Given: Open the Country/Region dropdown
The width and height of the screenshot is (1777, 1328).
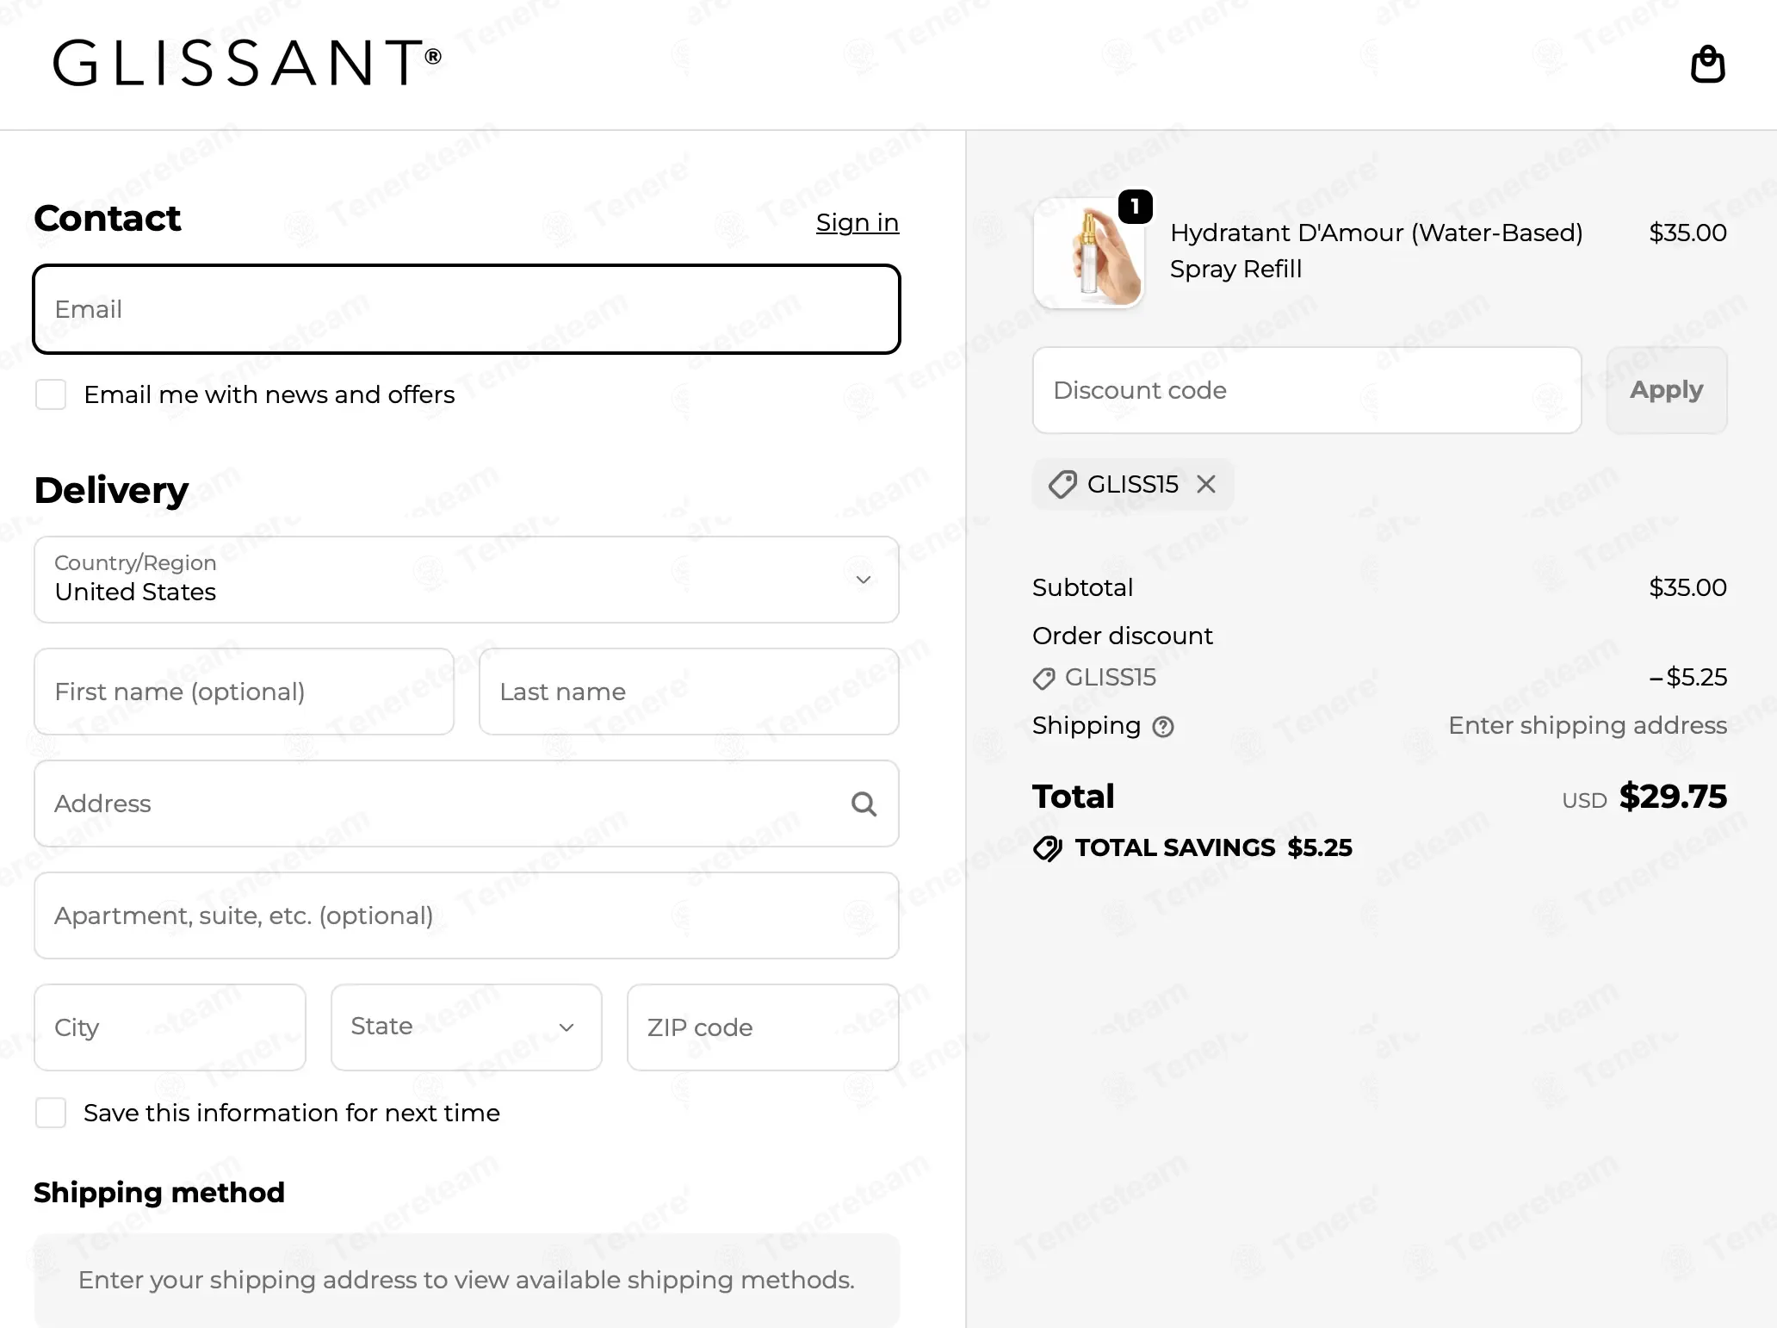Looking at the screenshot, I should click(x=467, y=580).
